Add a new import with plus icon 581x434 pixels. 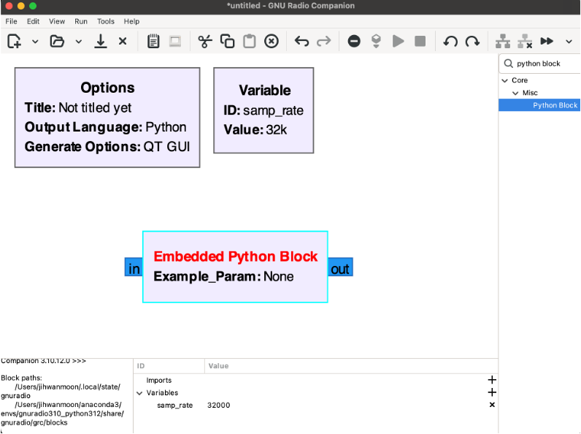[492, 380]
